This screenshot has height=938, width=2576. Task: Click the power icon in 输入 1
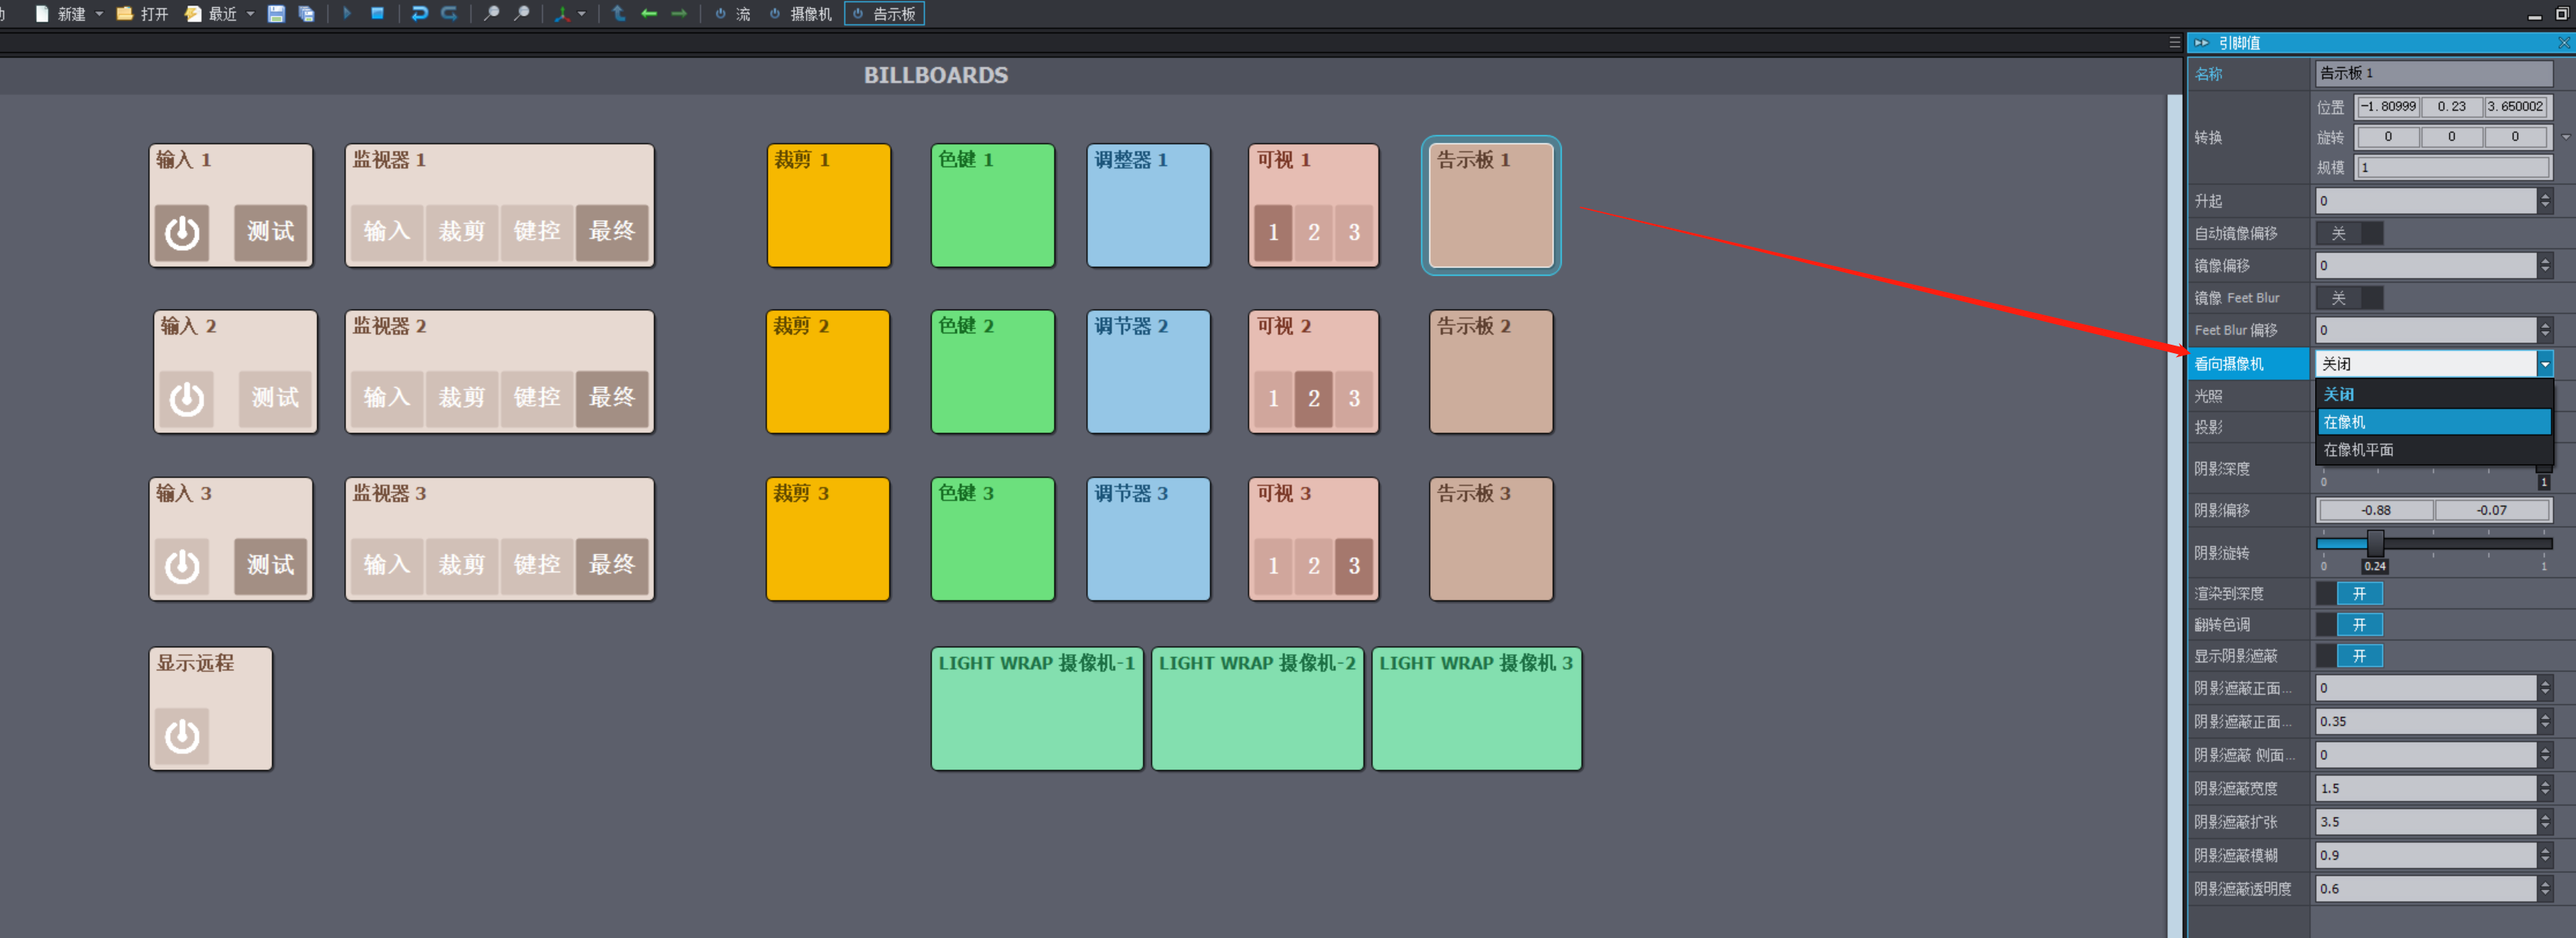(182, 232)
